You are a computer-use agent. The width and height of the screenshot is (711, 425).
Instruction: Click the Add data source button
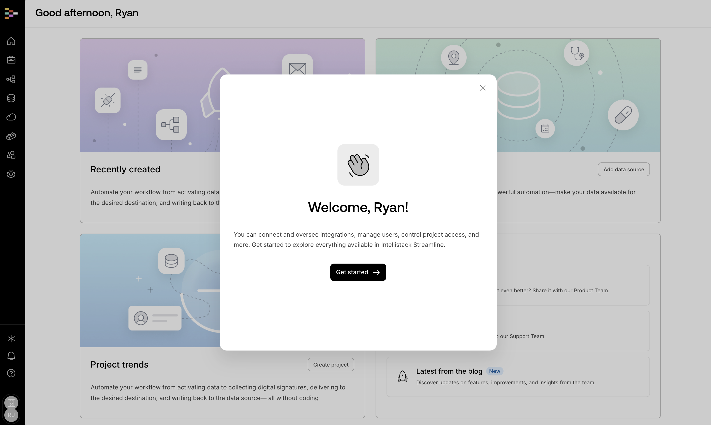pos(623,169)
